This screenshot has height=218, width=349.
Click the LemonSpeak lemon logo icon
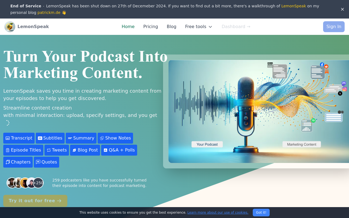(10, 27)
